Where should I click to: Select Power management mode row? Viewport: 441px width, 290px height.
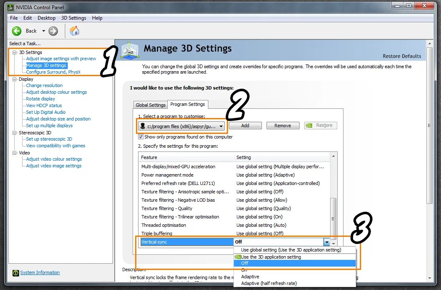point(234,175)
